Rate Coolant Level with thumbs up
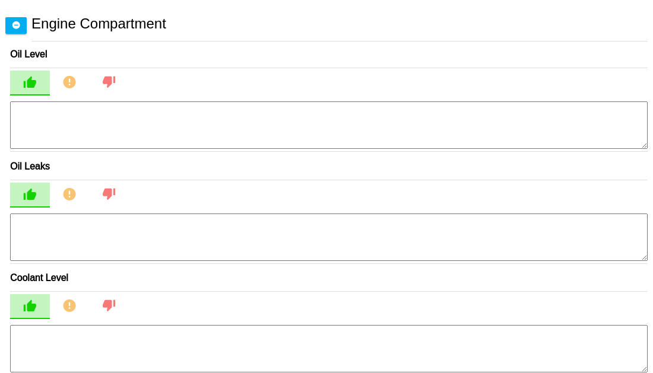 30,306
